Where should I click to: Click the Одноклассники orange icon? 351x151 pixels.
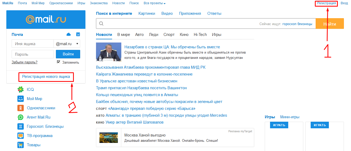(x=21, y=108)
